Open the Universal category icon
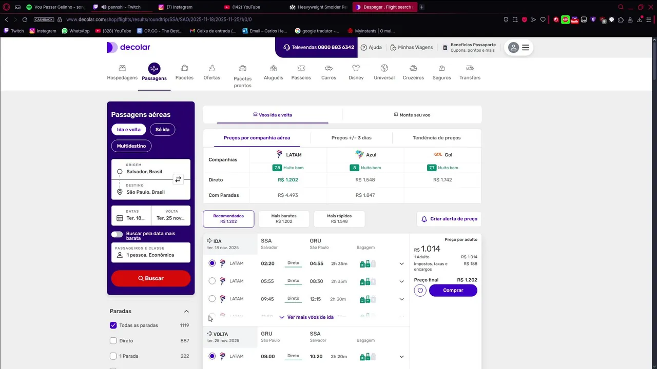The image size is (657, 369). coord(384,68)
